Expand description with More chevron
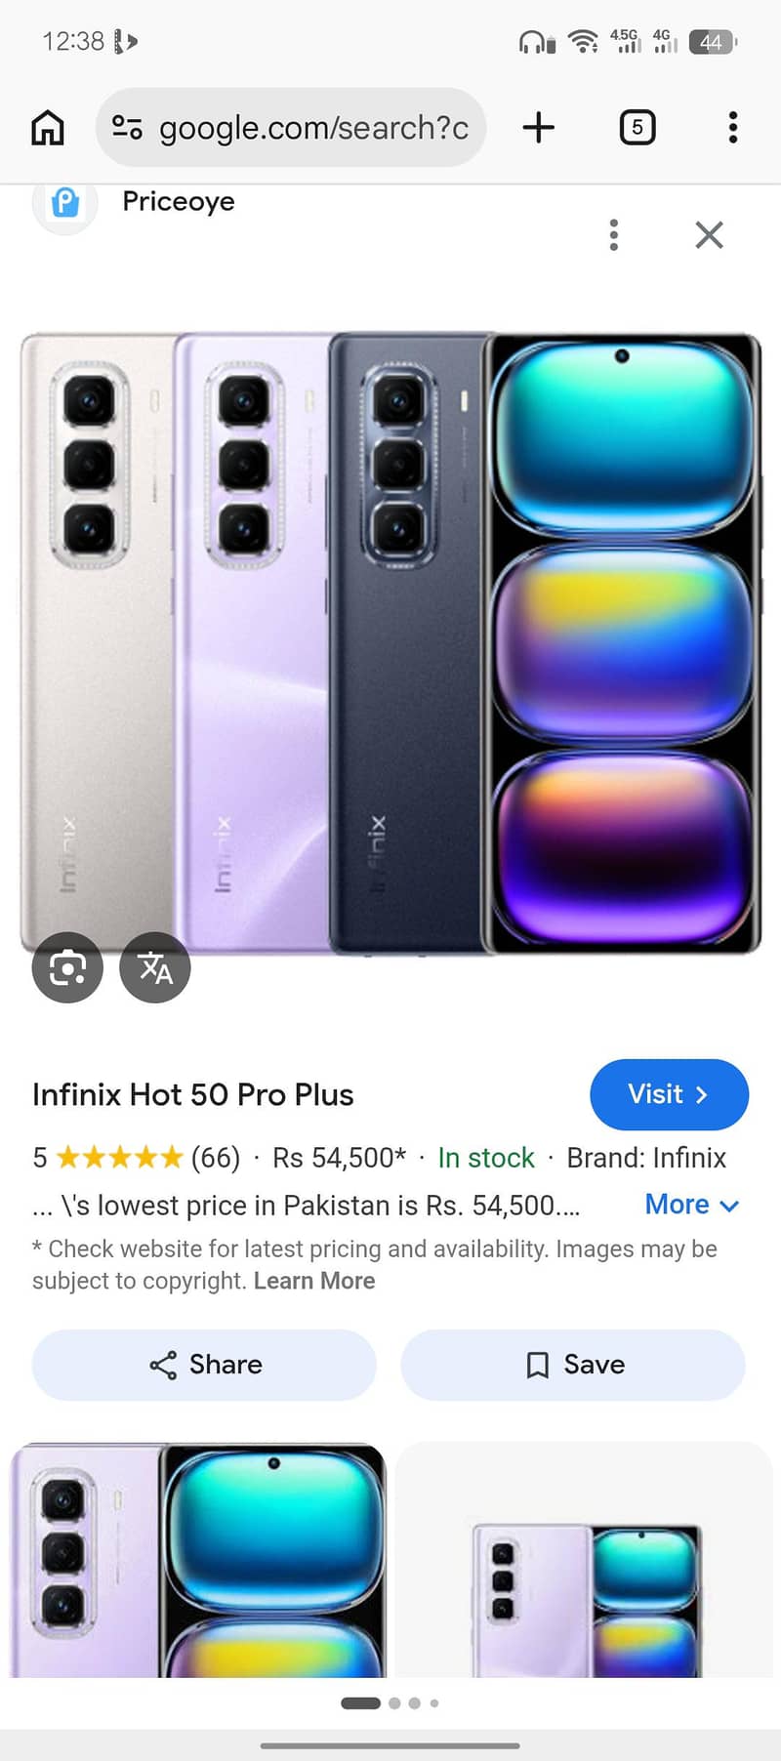781x1761 pixels. (x=692, y=1205)
